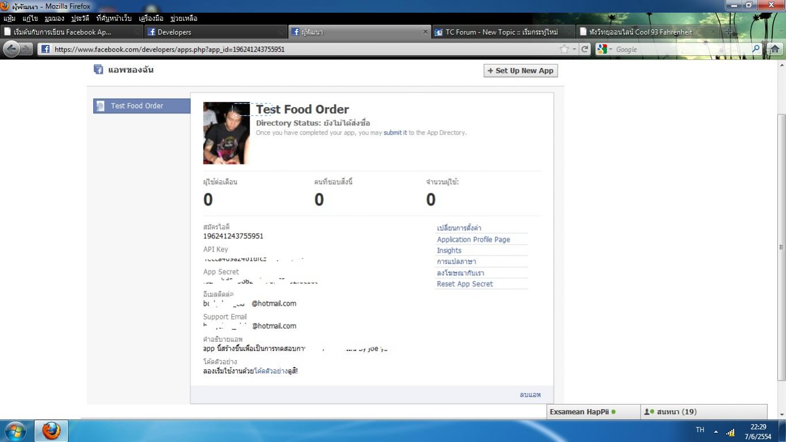
Task: Open the แฟ้ม menu
Action: [9, 18]
